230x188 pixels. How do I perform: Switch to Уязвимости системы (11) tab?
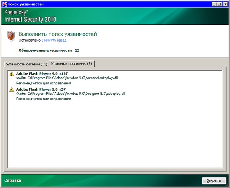[x=26, y=64]
